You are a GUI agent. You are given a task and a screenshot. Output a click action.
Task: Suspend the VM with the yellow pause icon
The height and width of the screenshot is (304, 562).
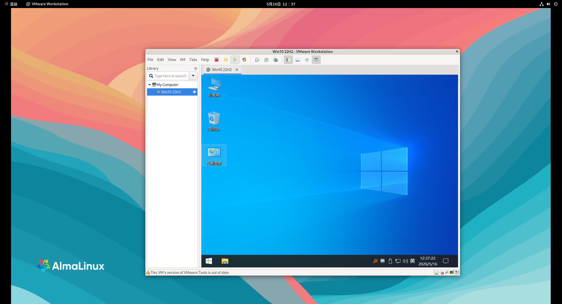tap(226, 60)
